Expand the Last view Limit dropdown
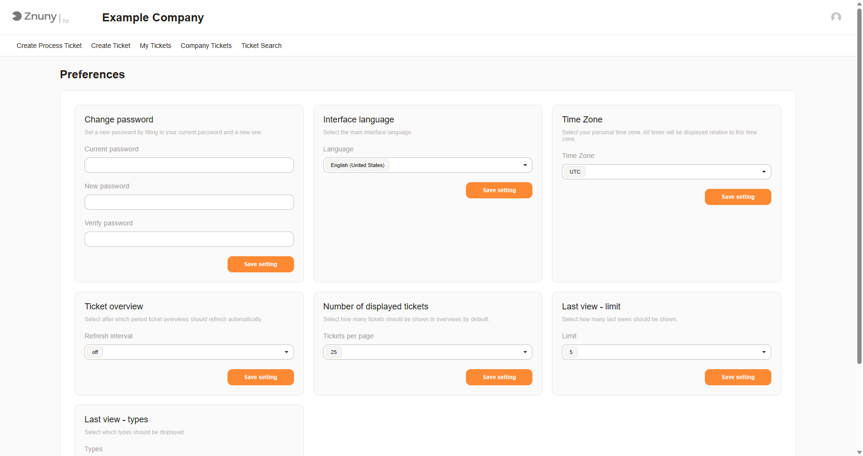The image size is (863, 456). pos(763,352)
